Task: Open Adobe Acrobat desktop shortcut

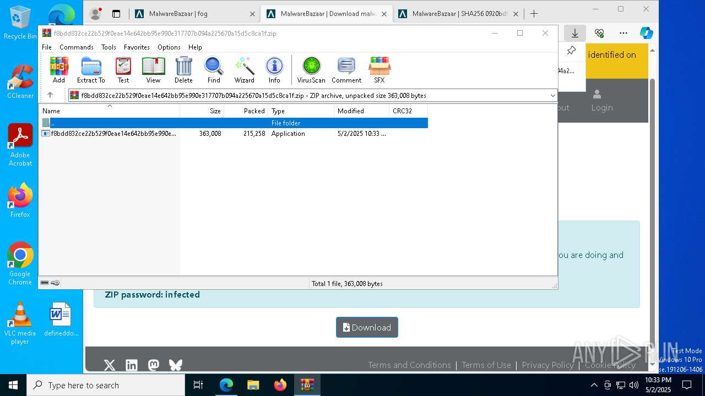Action: 20,145
